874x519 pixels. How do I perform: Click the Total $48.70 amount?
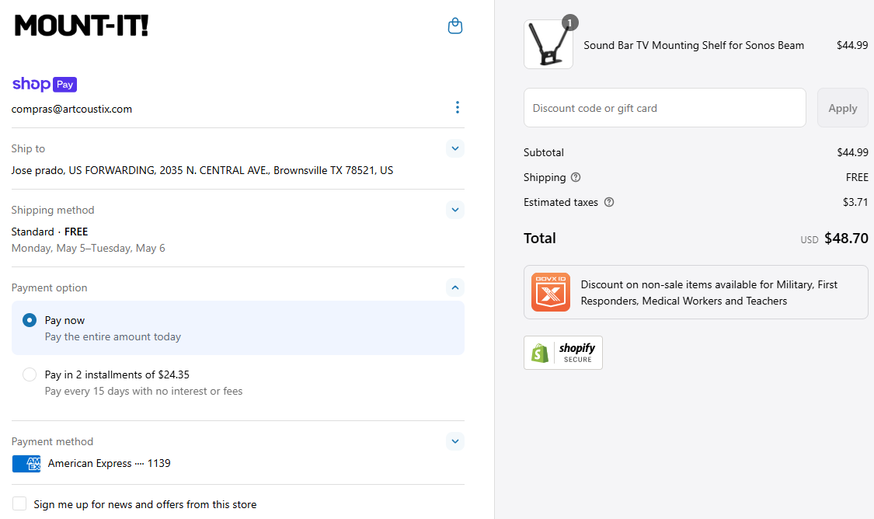pyautogui.click(x=846, y=239)
